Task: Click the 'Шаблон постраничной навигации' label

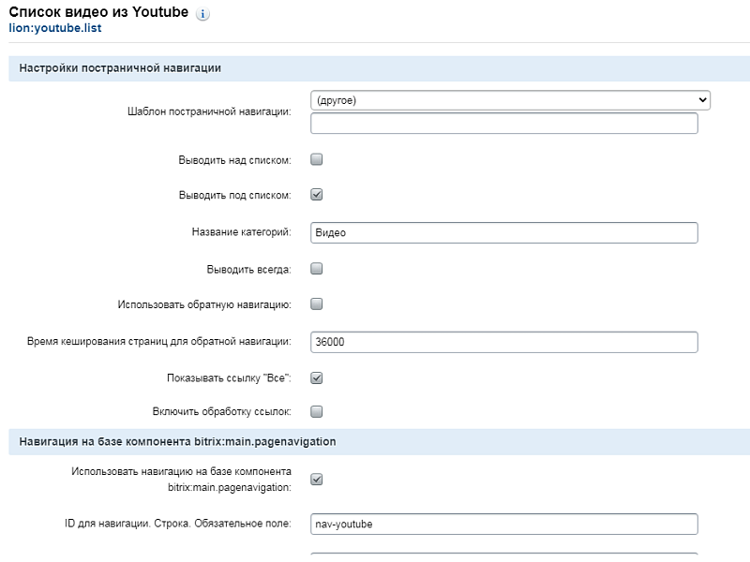Action: (208, 111)
